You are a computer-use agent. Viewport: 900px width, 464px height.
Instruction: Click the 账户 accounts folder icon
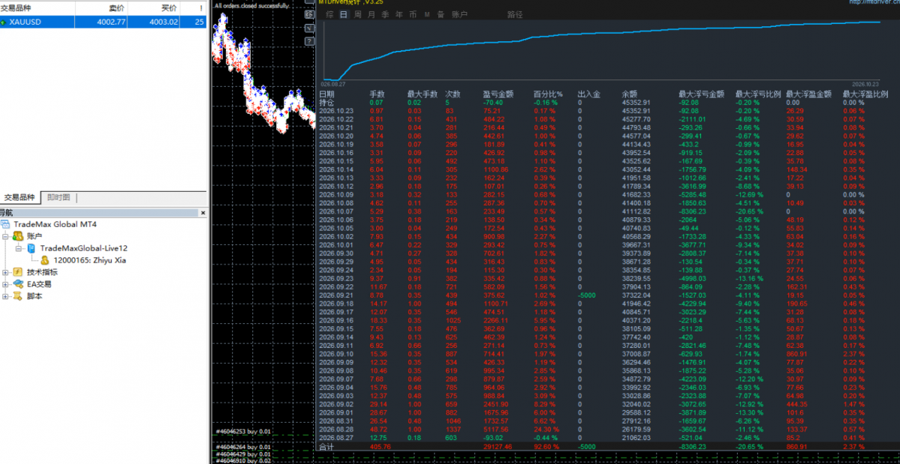(x=18, y=236)
